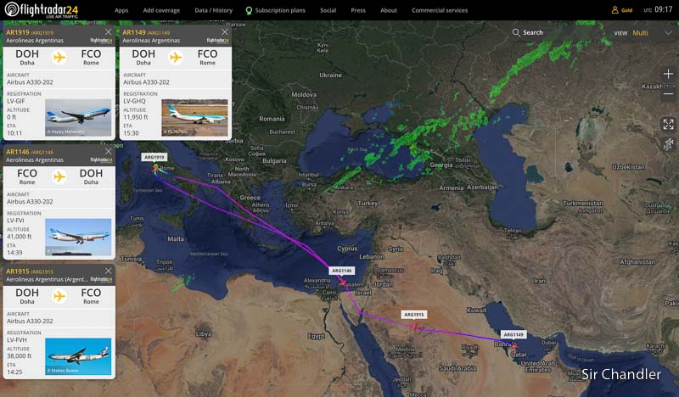Expand the VIEW Multi dropdown

click(668, 33)
